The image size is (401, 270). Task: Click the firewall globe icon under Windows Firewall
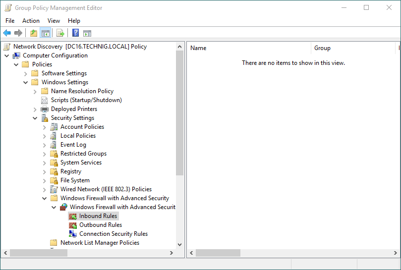coord(63,207)
